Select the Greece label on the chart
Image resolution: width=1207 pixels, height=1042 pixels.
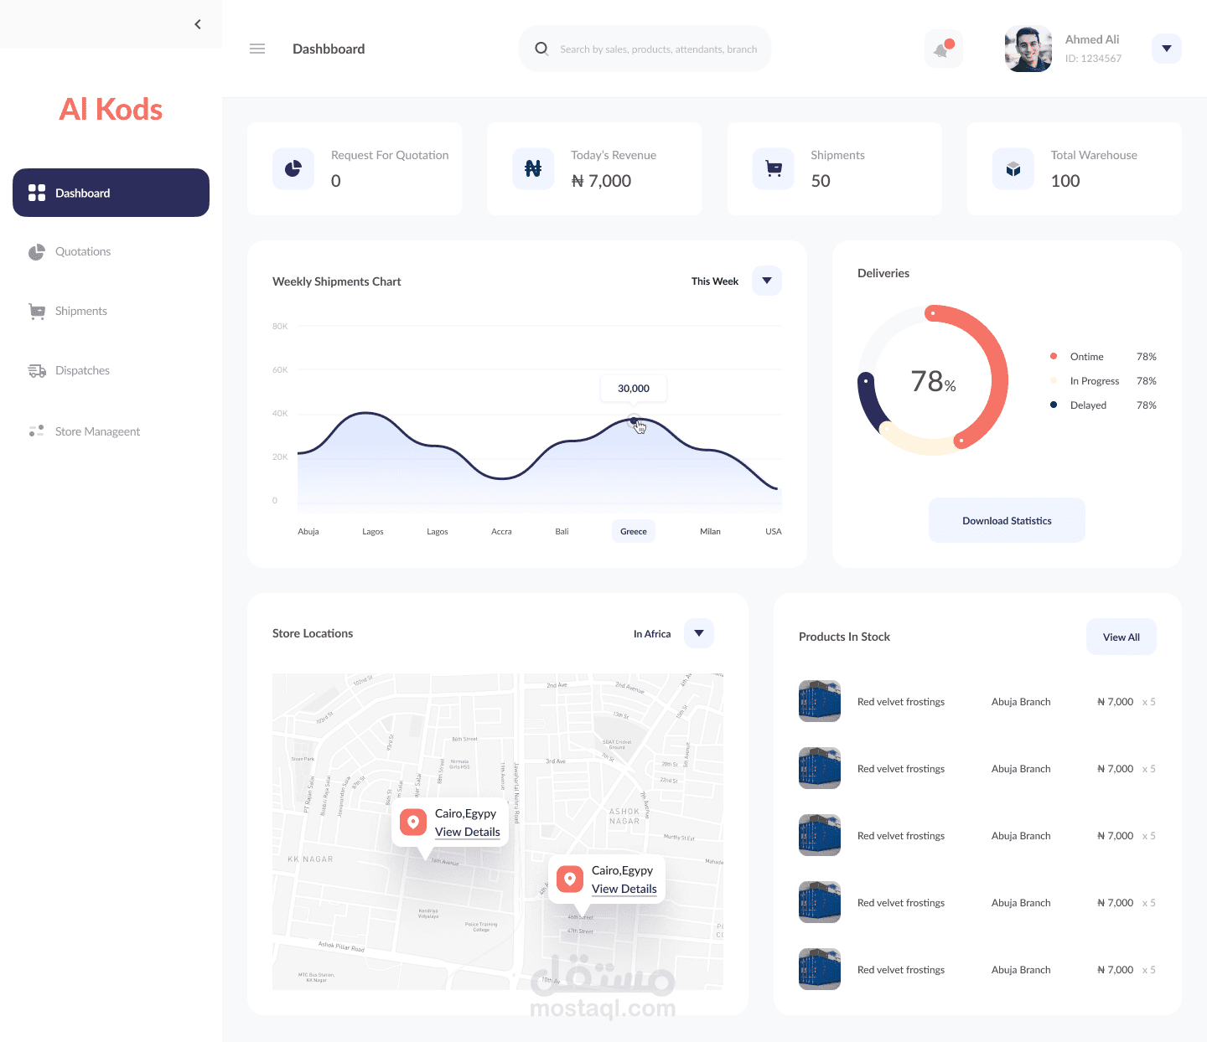pyautogui.click(x=633, y=530)
